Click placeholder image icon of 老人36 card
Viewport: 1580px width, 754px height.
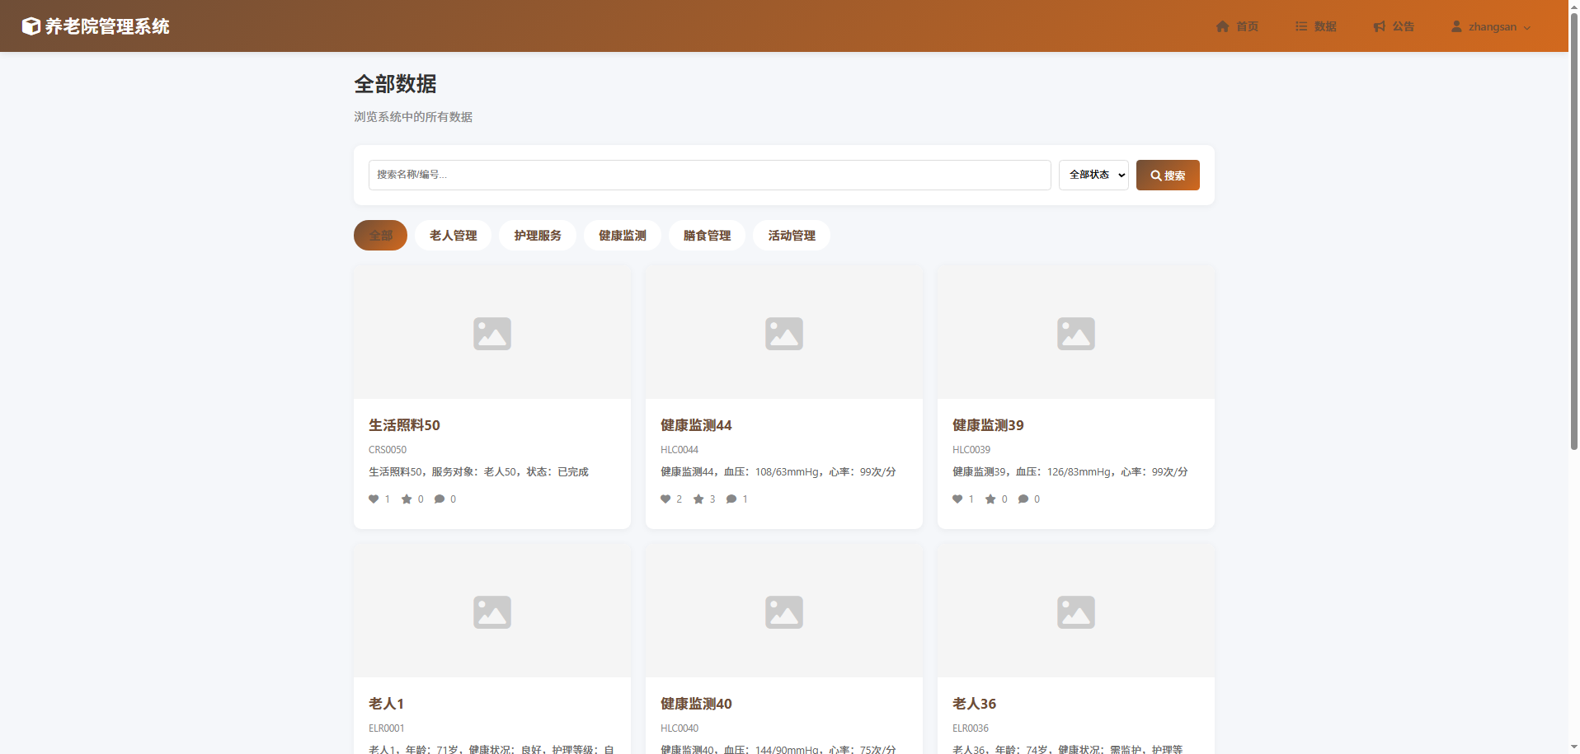click(1076, 612)
